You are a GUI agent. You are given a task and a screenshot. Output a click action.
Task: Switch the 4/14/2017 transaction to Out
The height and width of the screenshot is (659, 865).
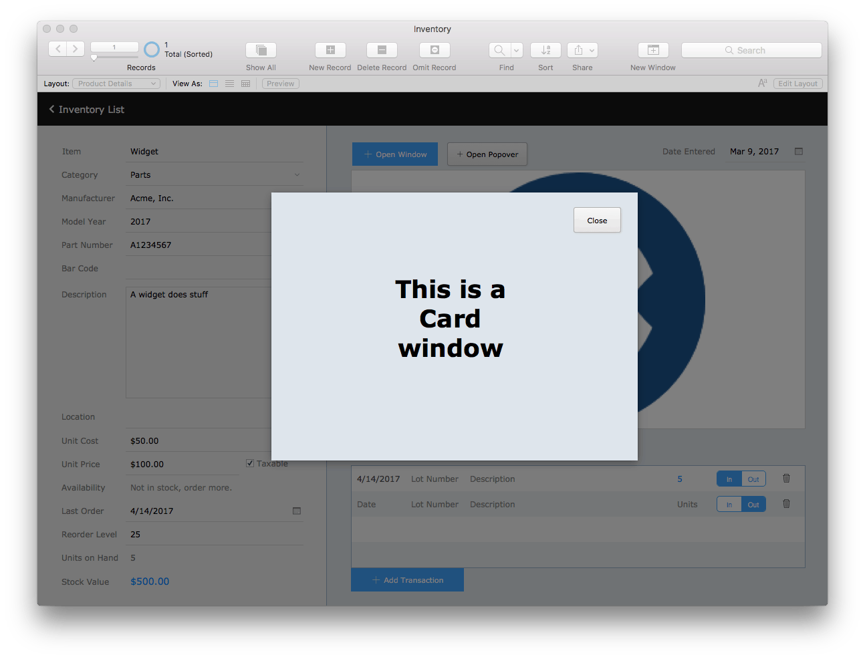point(753,479)
